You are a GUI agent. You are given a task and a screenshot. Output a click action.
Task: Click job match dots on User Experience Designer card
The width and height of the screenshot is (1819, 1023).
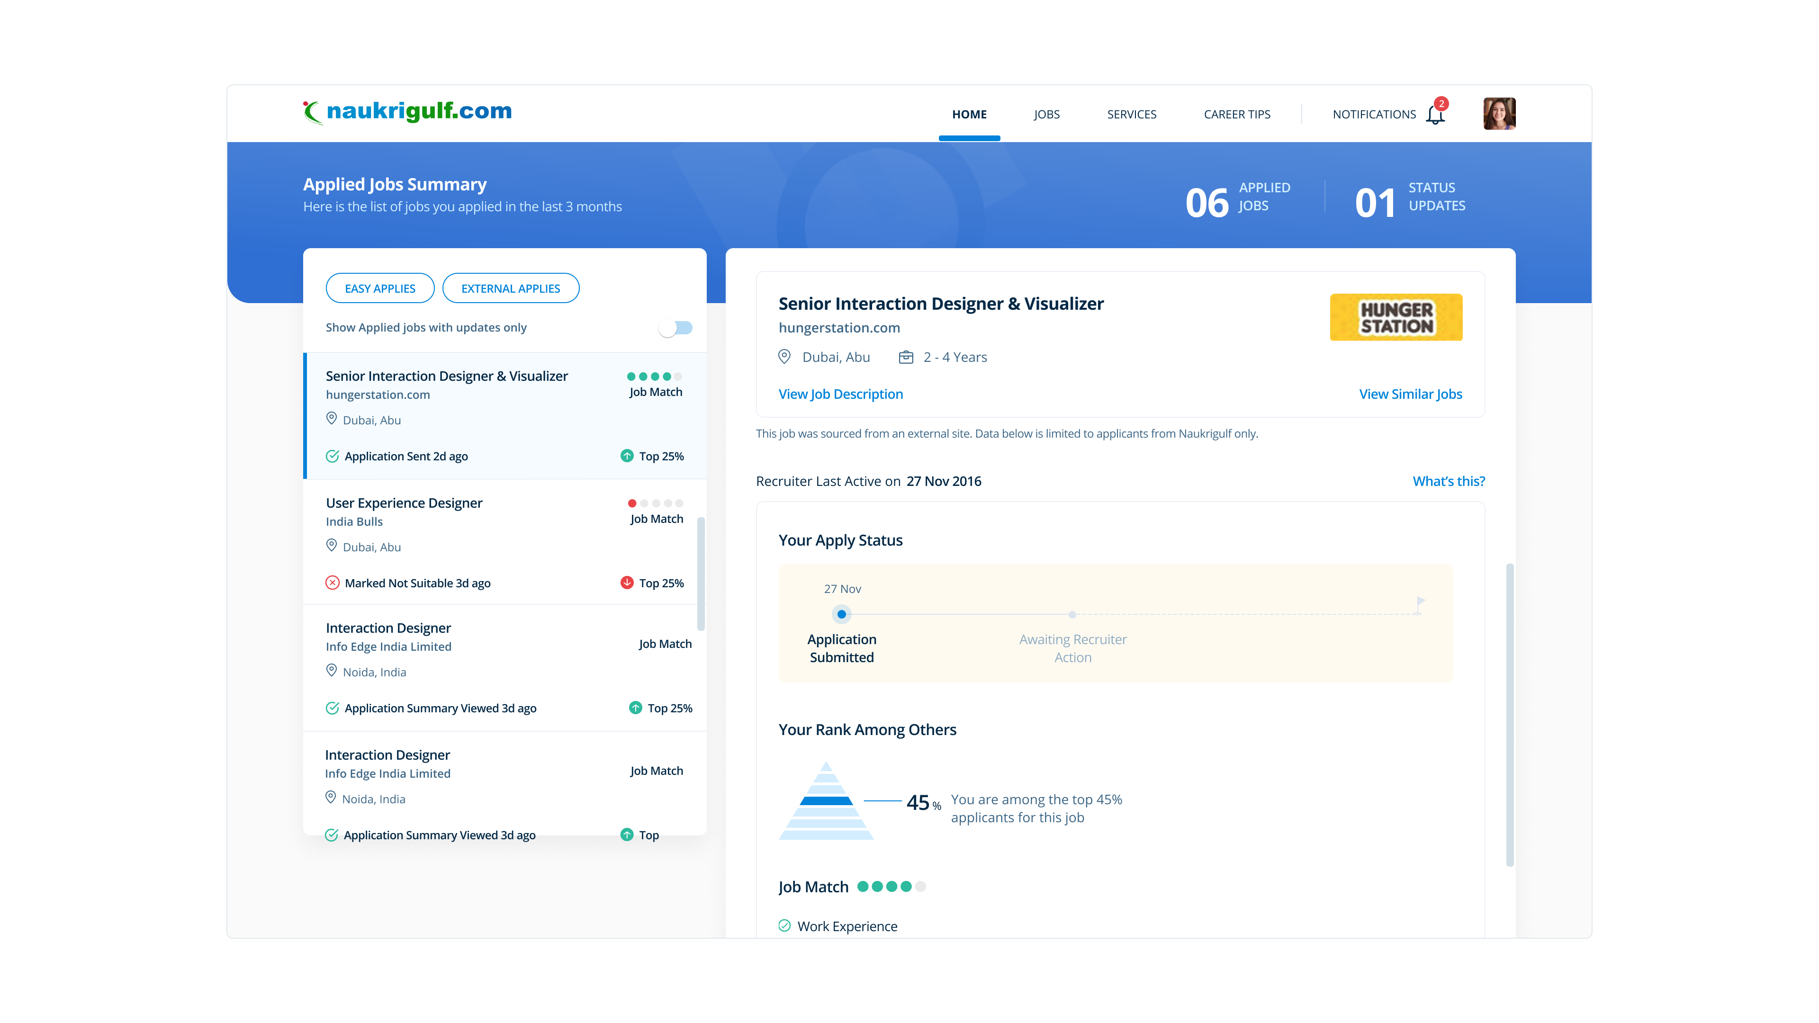coord(655,503)
